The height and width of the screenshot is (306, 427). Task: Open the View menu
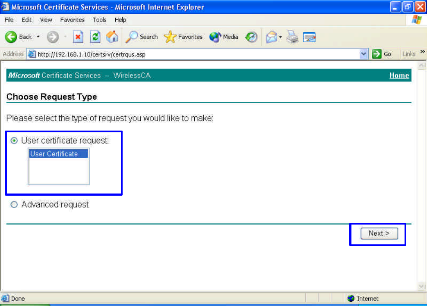pyautogui.click(x=46, y=20)
